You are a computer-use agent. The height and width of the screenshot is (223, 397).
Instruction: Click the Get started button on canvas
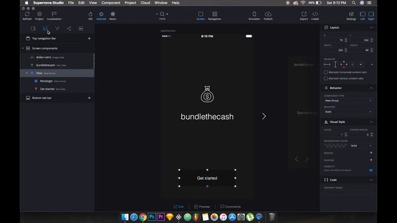(x=207, y=178)
